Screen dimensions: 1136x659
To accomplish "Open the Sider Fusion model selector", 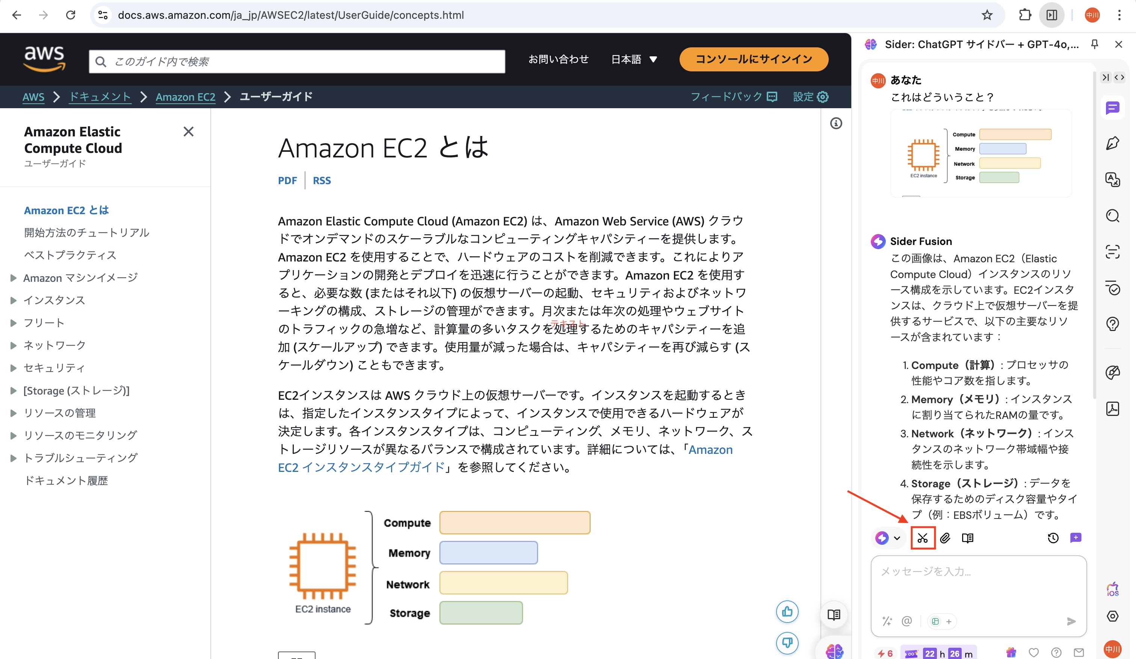I will (888, 538).
